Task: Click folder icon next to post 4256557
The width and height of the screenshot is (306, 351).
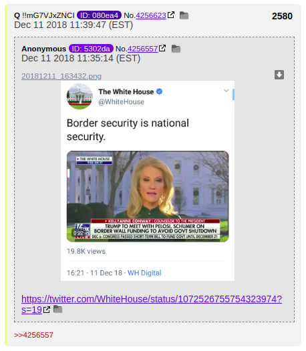Action: (x=176, y=49)
